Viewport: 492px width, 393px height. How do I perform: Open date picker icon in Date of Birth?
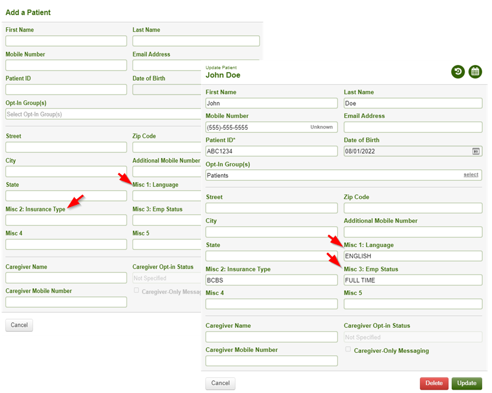[x=476, y=151]
